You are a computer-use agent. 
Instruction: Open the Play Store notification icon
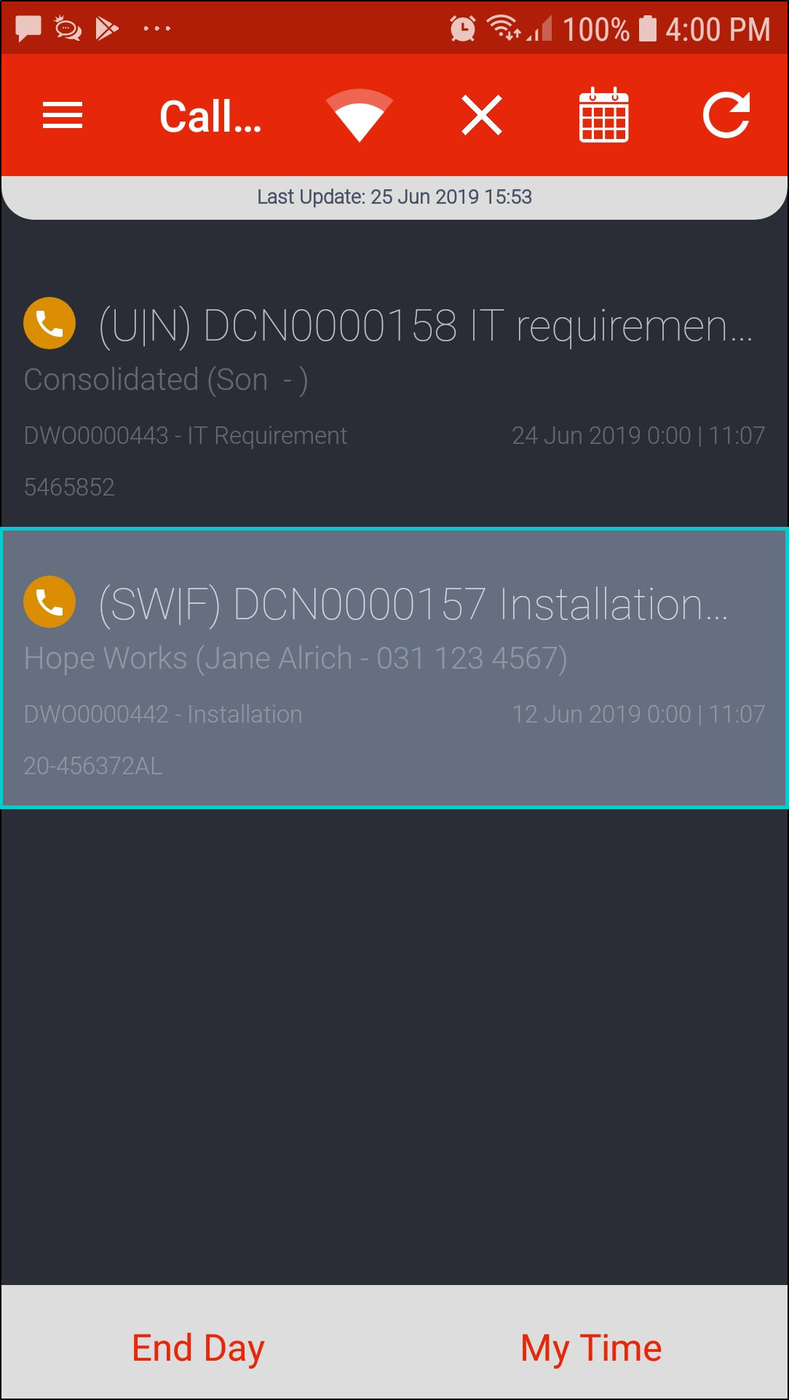click(x=108, y=28)
